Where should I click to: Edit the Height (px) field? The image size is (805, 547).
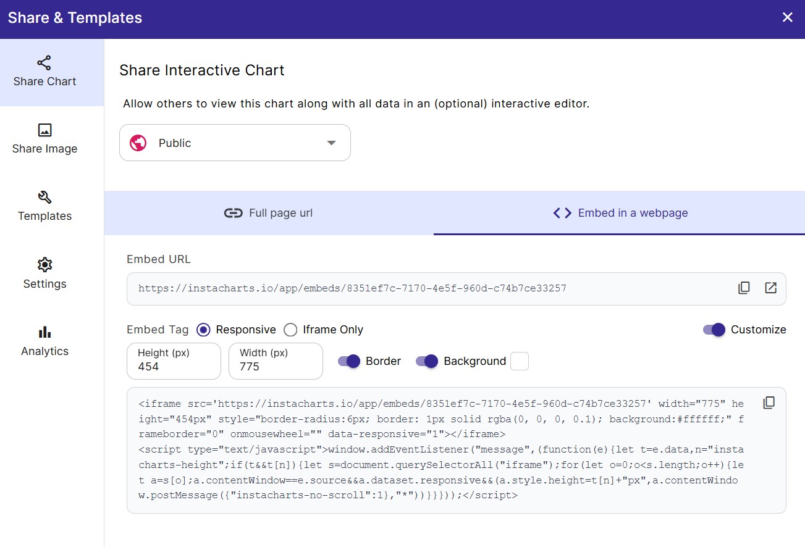point(174,361)
